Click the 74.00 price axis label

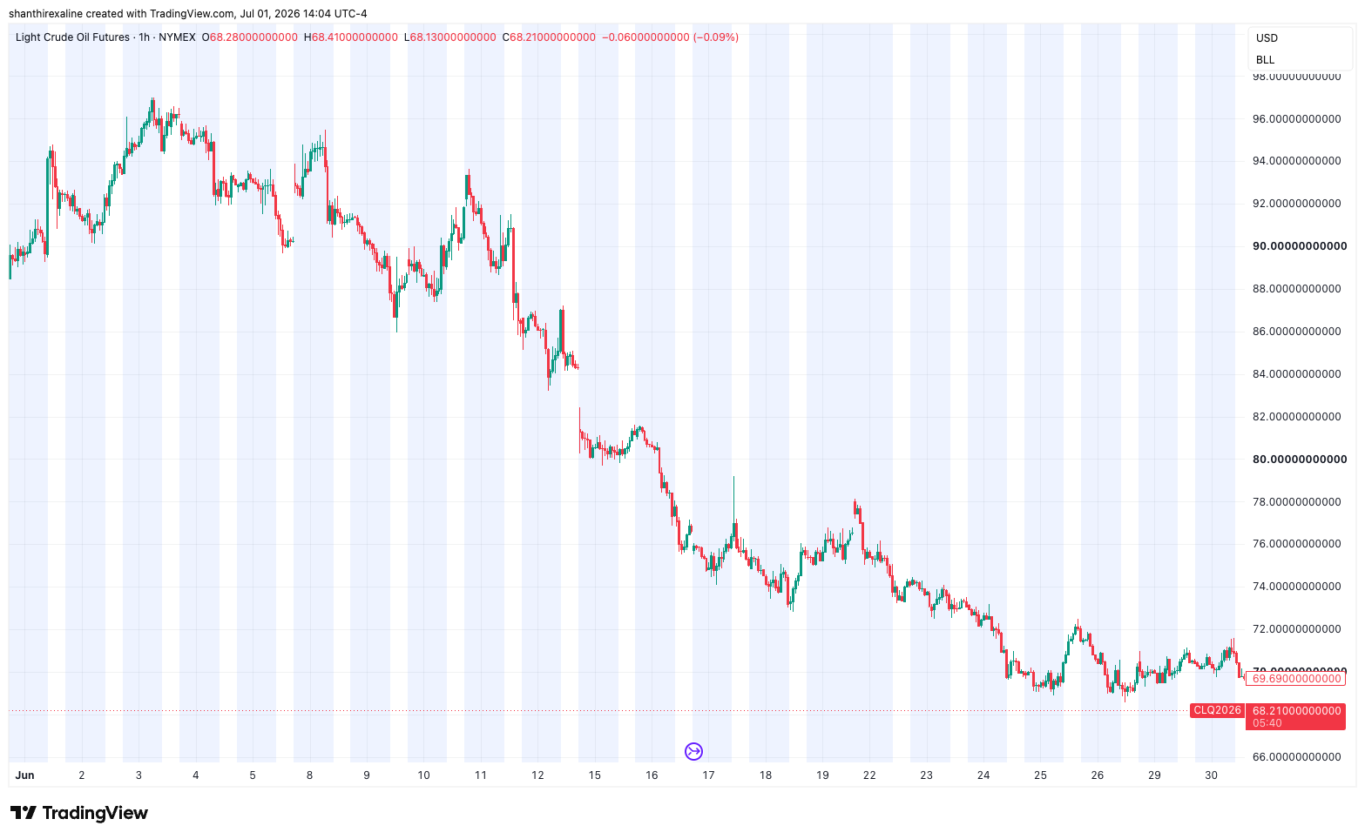[1296, 587]
